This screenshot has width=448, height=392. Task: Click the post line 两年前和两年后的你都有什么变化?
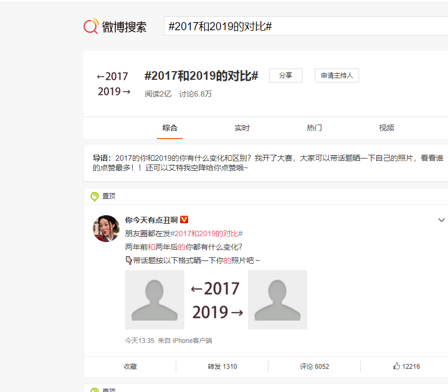[x=183, y=247]
